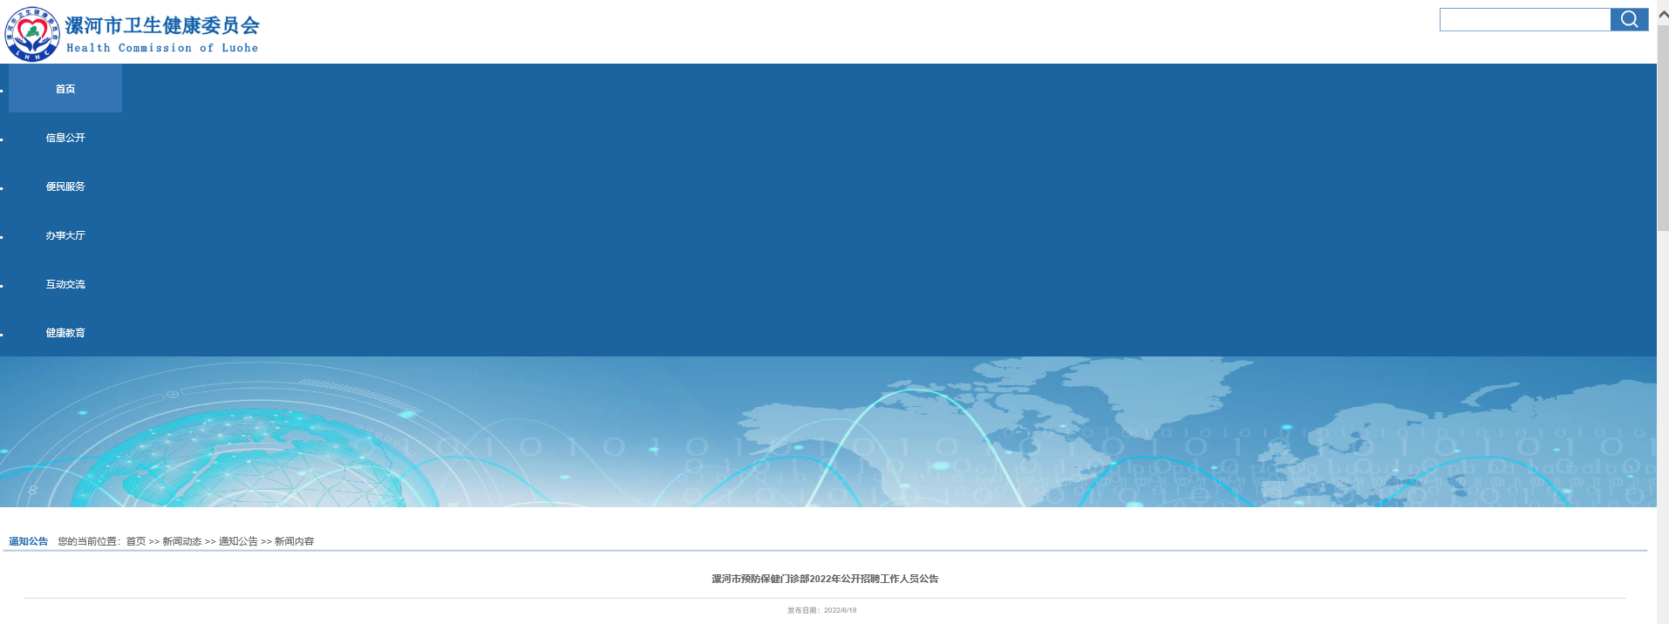This screenshot has width=1669, height=624.
Task: Click the search magnifier button
Action: (1629, 19)
